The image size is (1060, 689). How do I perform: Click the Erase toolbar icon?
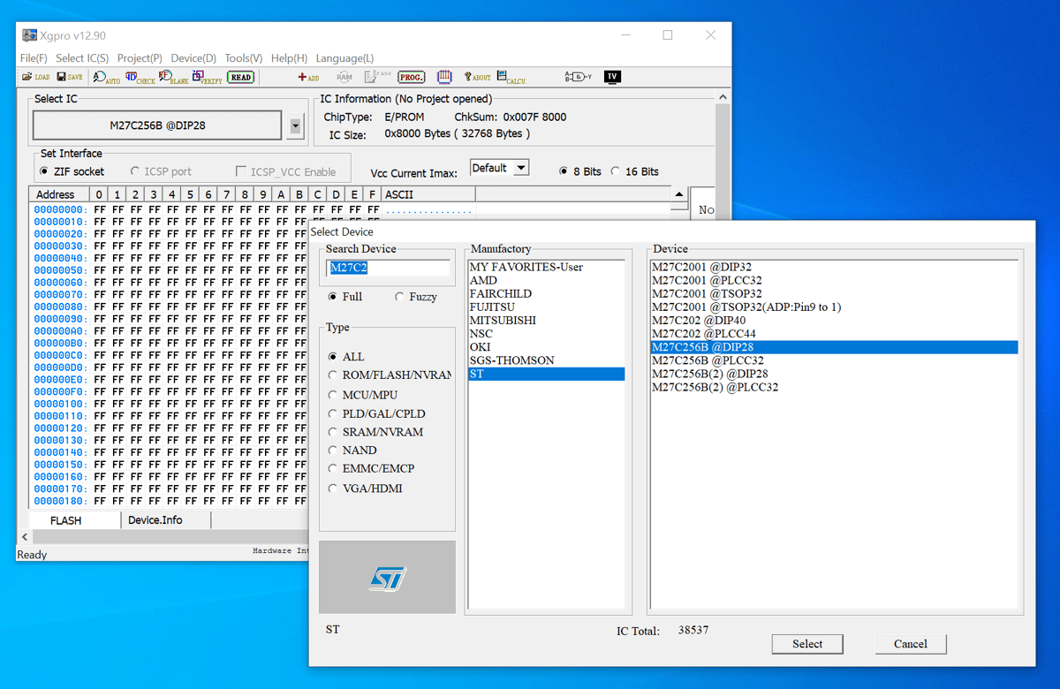point(377,77)
